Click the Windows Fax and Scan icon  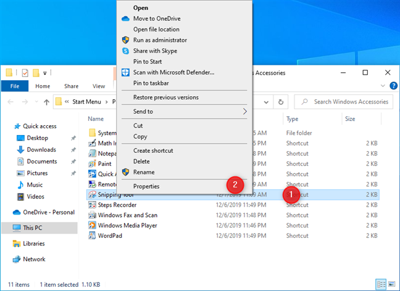92,215
